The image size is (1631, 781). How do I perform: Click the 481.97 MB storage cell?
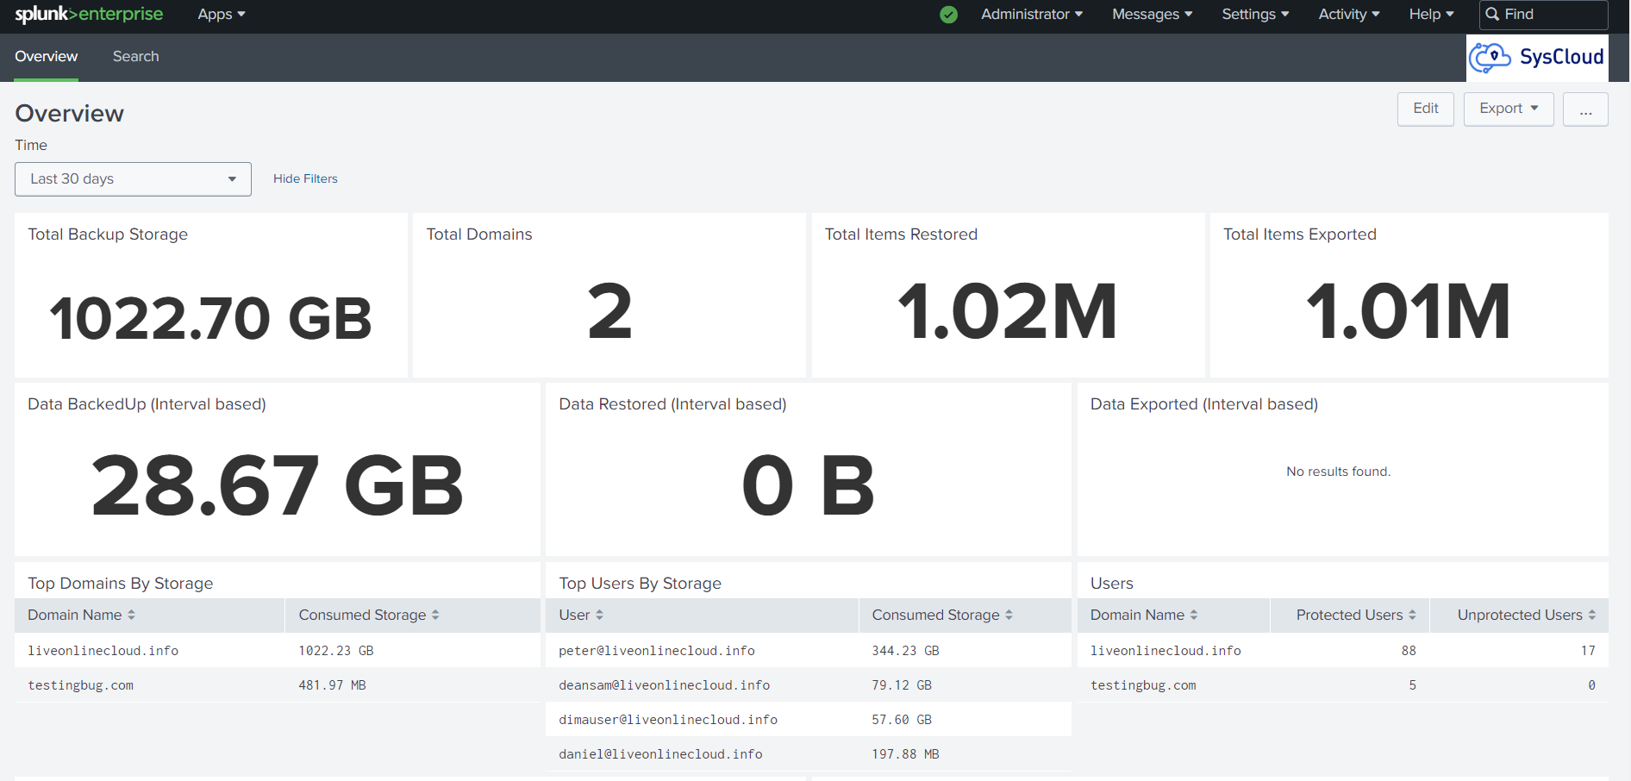point(333,685)
